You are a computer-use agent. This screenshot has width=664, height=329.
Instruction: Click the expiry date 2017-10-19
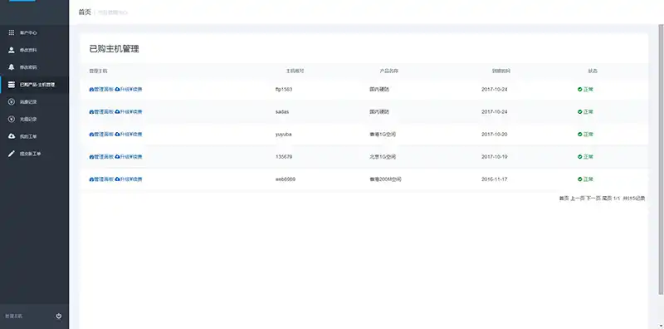pyautogui.click(x=494, y=157)
